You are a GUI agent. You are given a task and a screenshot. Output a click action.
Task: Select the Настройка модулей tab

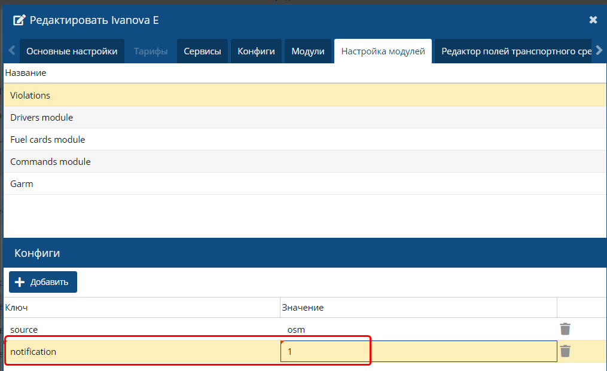(383, 51)
